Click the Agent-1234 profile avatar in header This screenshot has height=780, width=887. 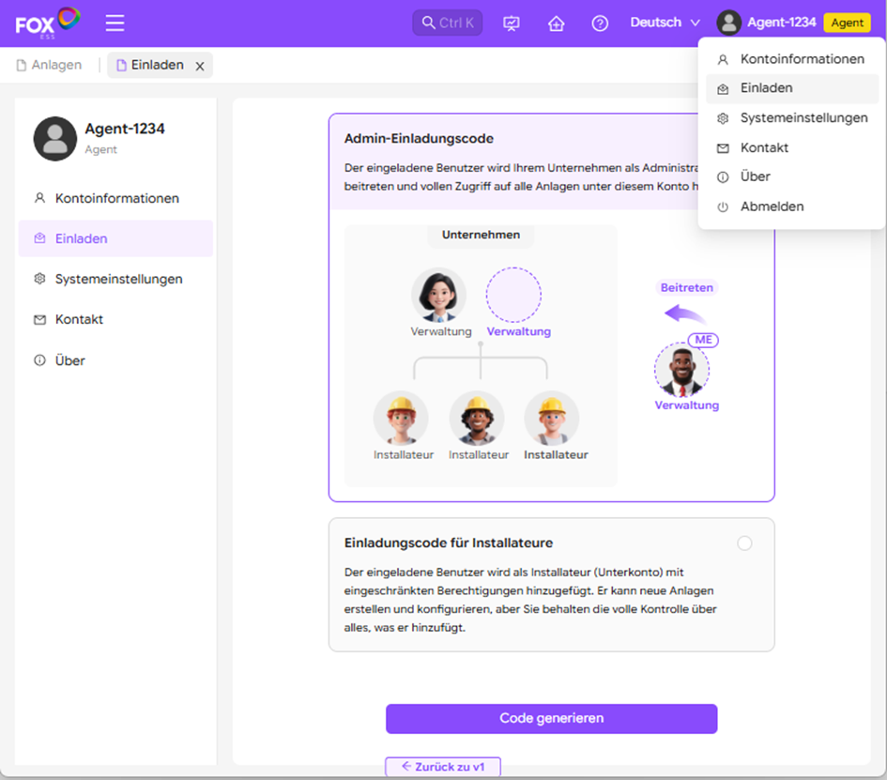729,23
